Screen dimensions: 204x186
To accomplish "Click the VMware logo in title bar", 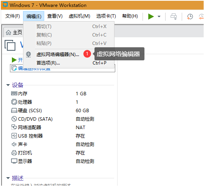I will coord(5,5).
